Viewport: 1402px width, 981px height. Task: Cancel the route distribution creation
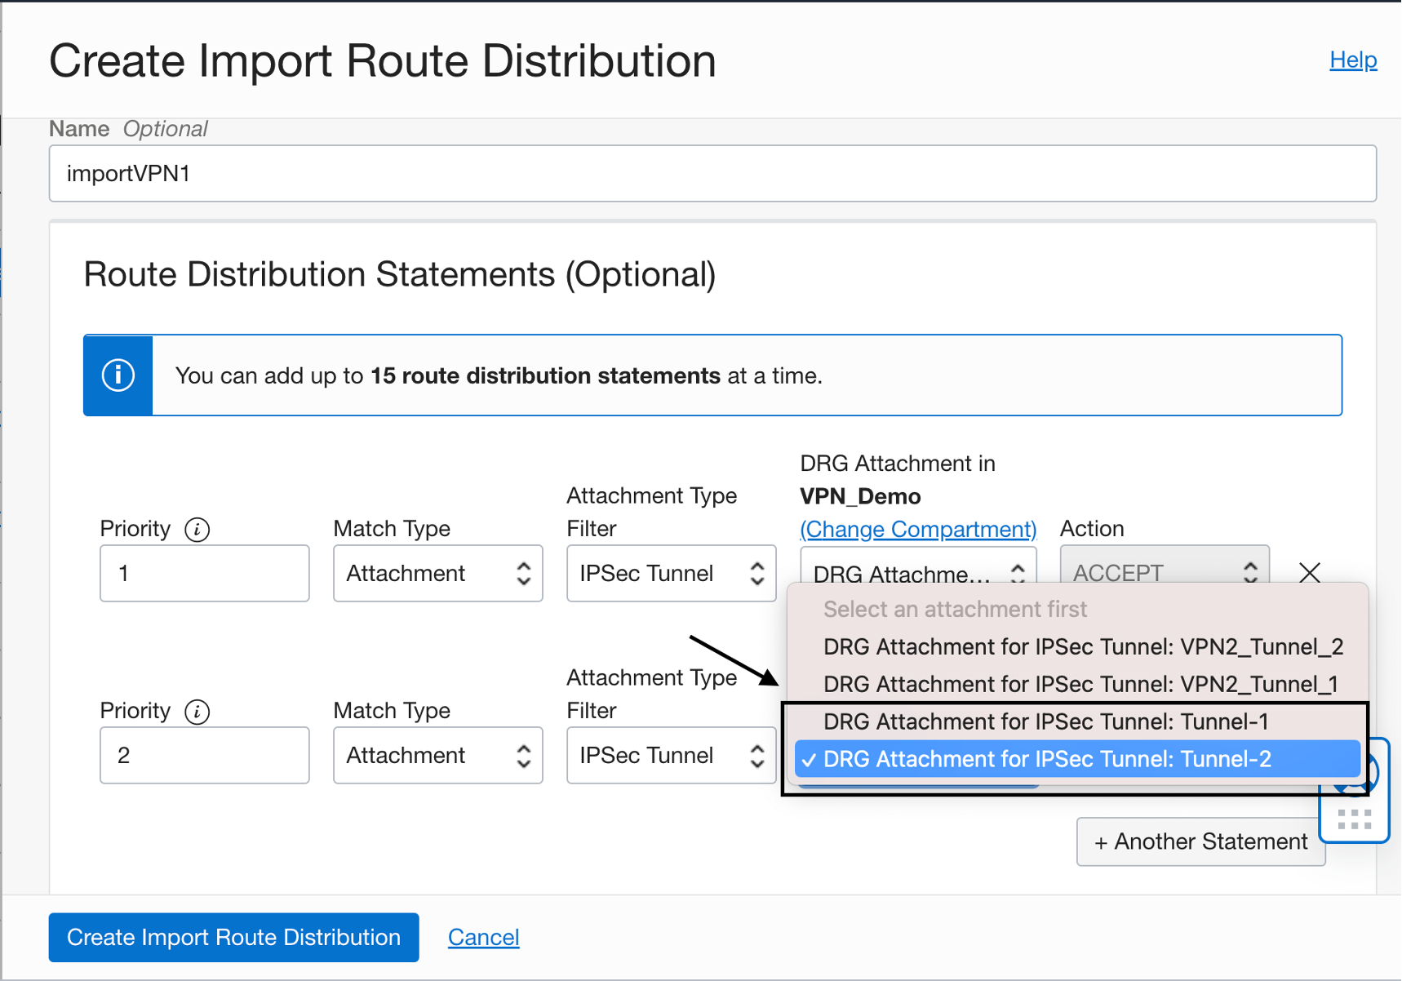click(x=483, y=937)
